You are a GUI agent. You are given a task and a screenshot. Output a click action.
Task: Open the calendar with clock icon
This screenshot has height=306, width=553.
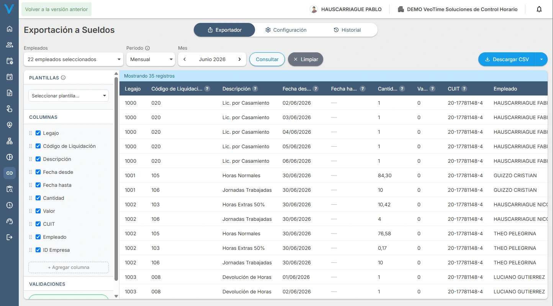click(10, 61)
